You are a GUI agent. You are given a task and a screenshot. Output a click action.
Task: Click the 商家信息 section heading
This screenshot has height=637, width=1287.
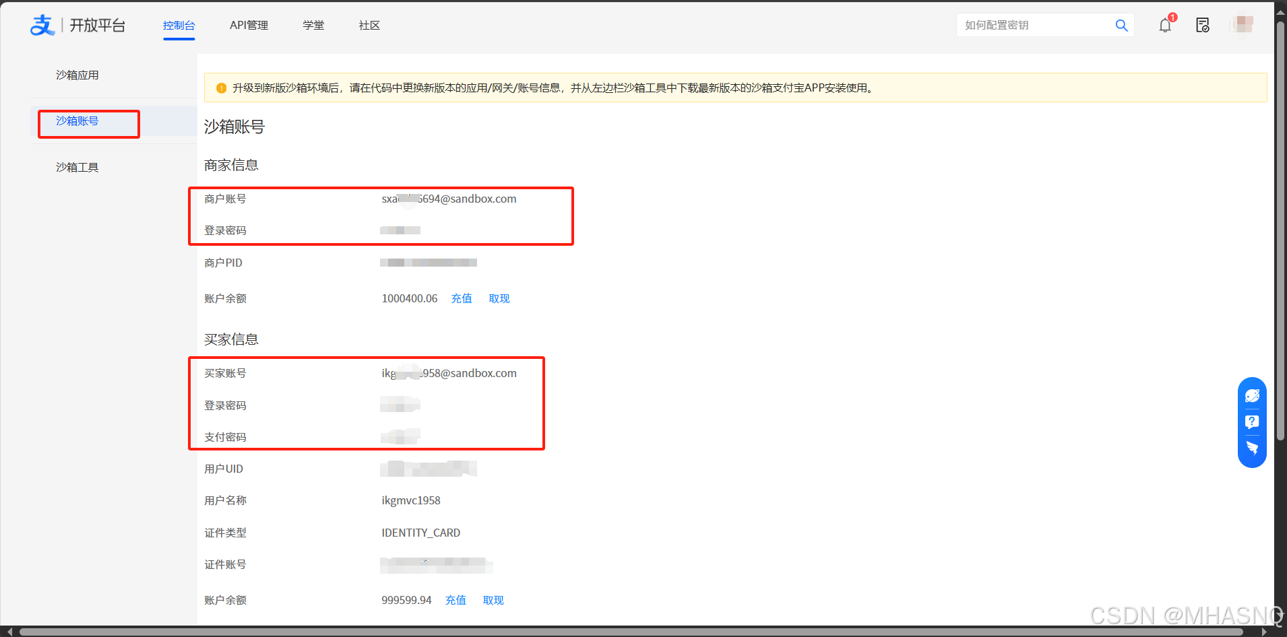[231, 165]
